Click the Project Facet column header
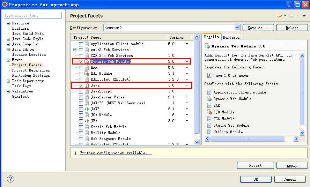 118,37
